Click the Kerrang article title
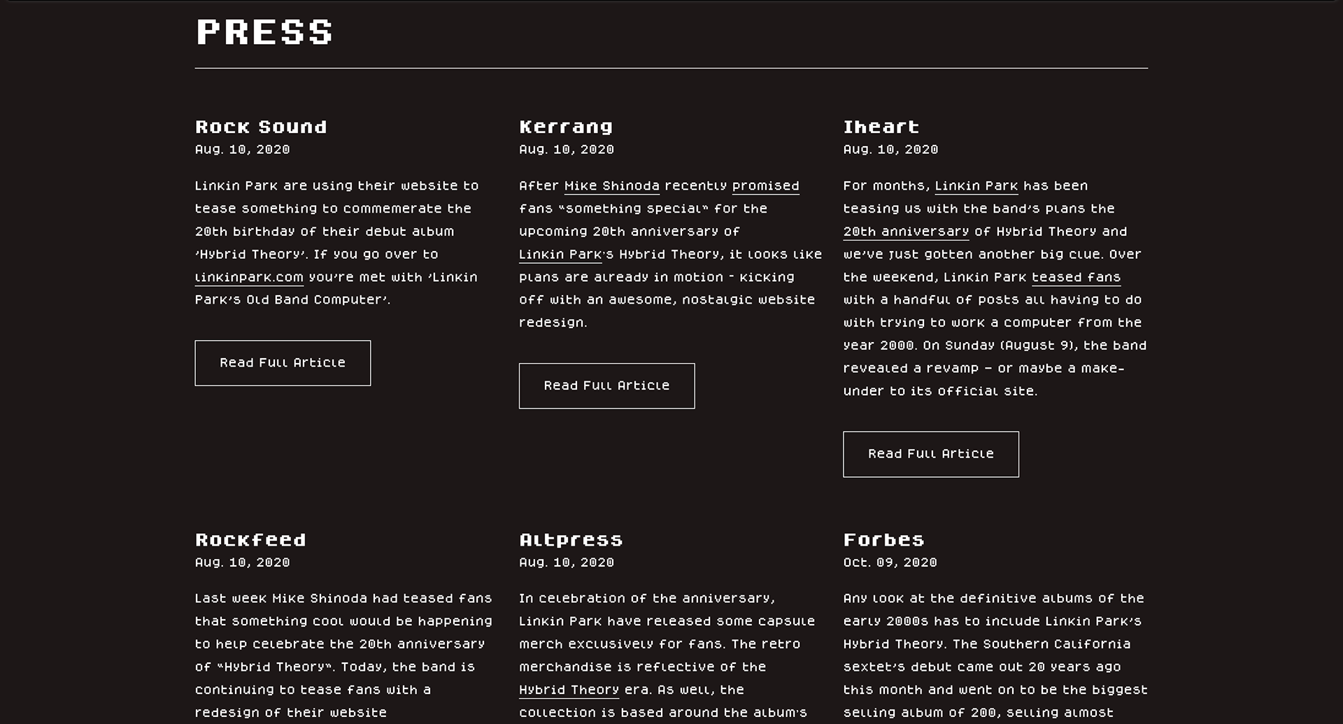Viewport: 1343px width, 724px height. point(566,127)
